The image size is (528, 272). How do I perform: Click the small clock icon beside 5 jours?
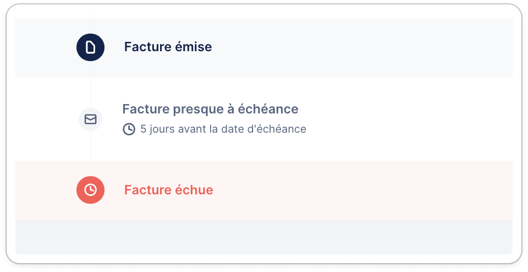pos(129,129)
